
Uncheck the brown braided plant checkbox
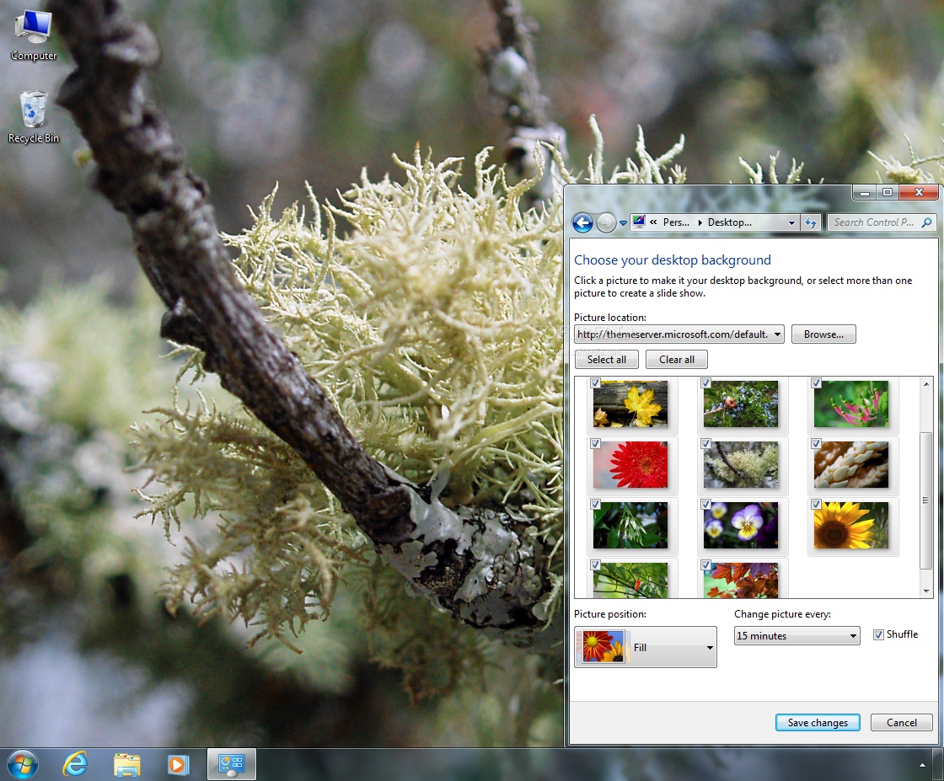pos(816,443)
